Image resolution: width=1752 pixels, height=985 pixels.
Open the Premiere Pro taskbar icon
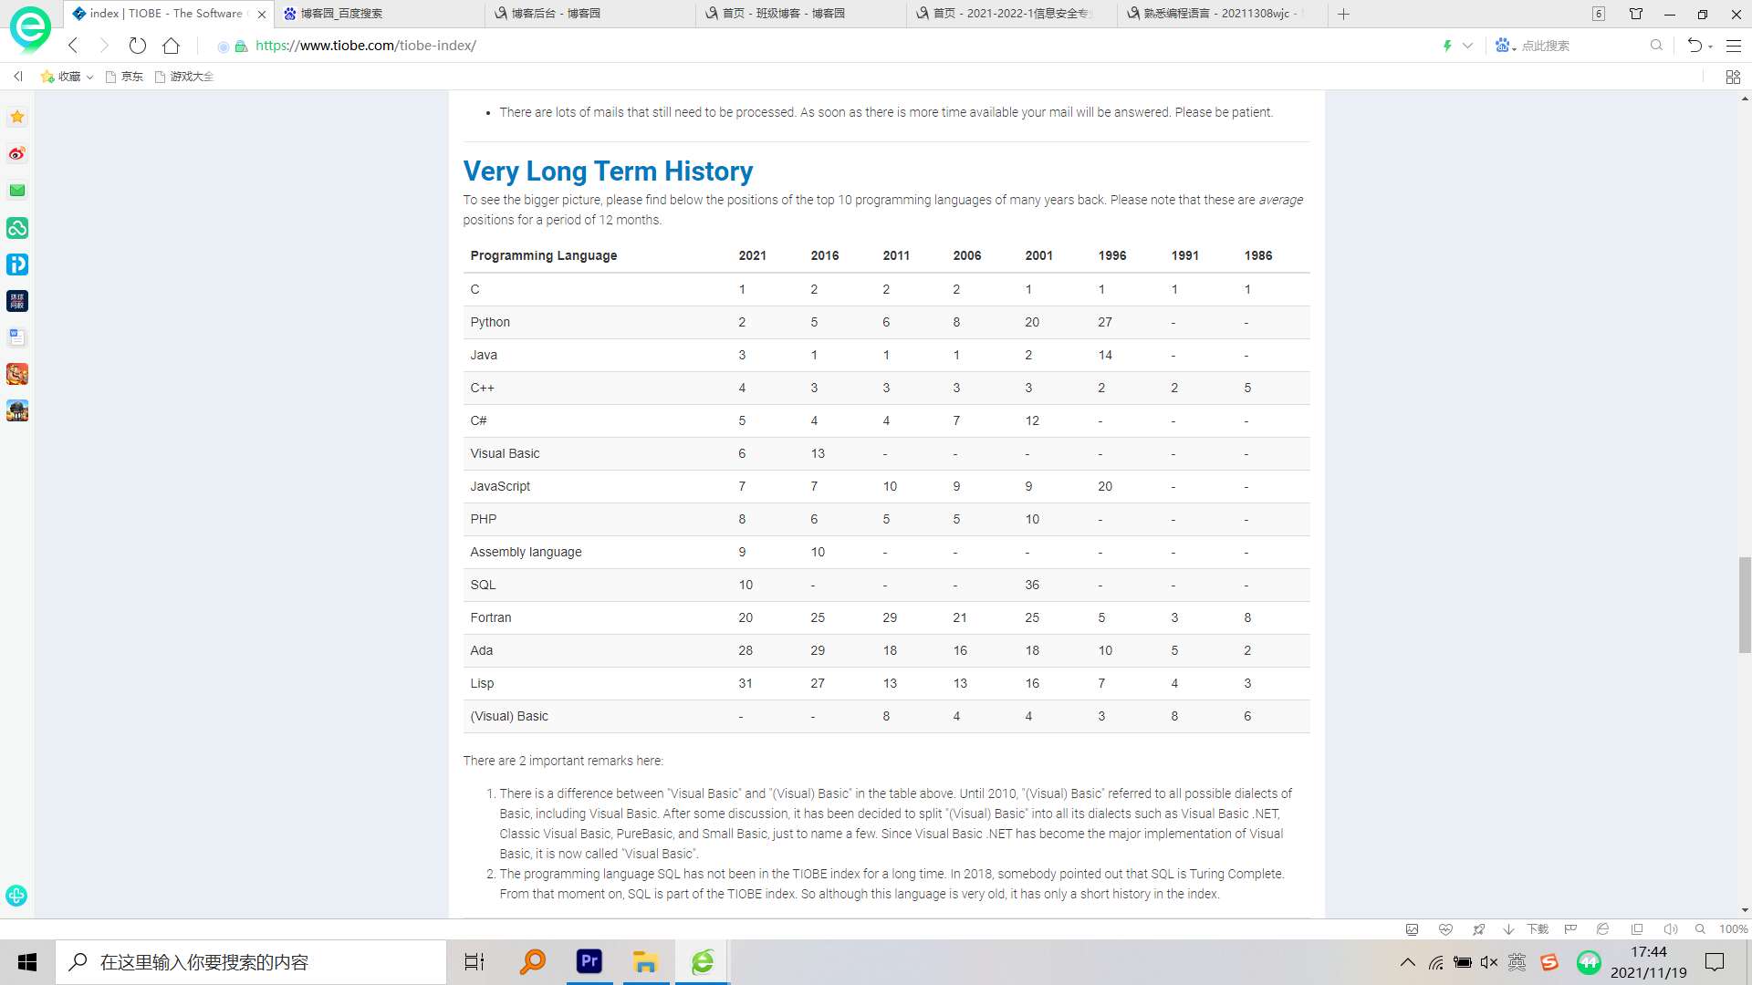(589, 961)
